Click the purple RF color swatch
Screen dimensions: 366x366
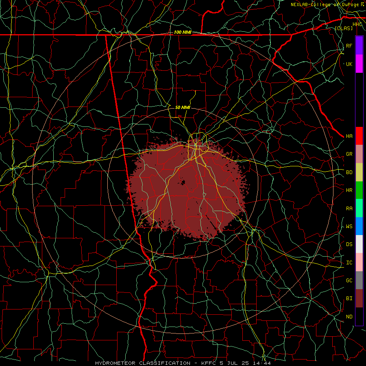(x=359, y=46)
